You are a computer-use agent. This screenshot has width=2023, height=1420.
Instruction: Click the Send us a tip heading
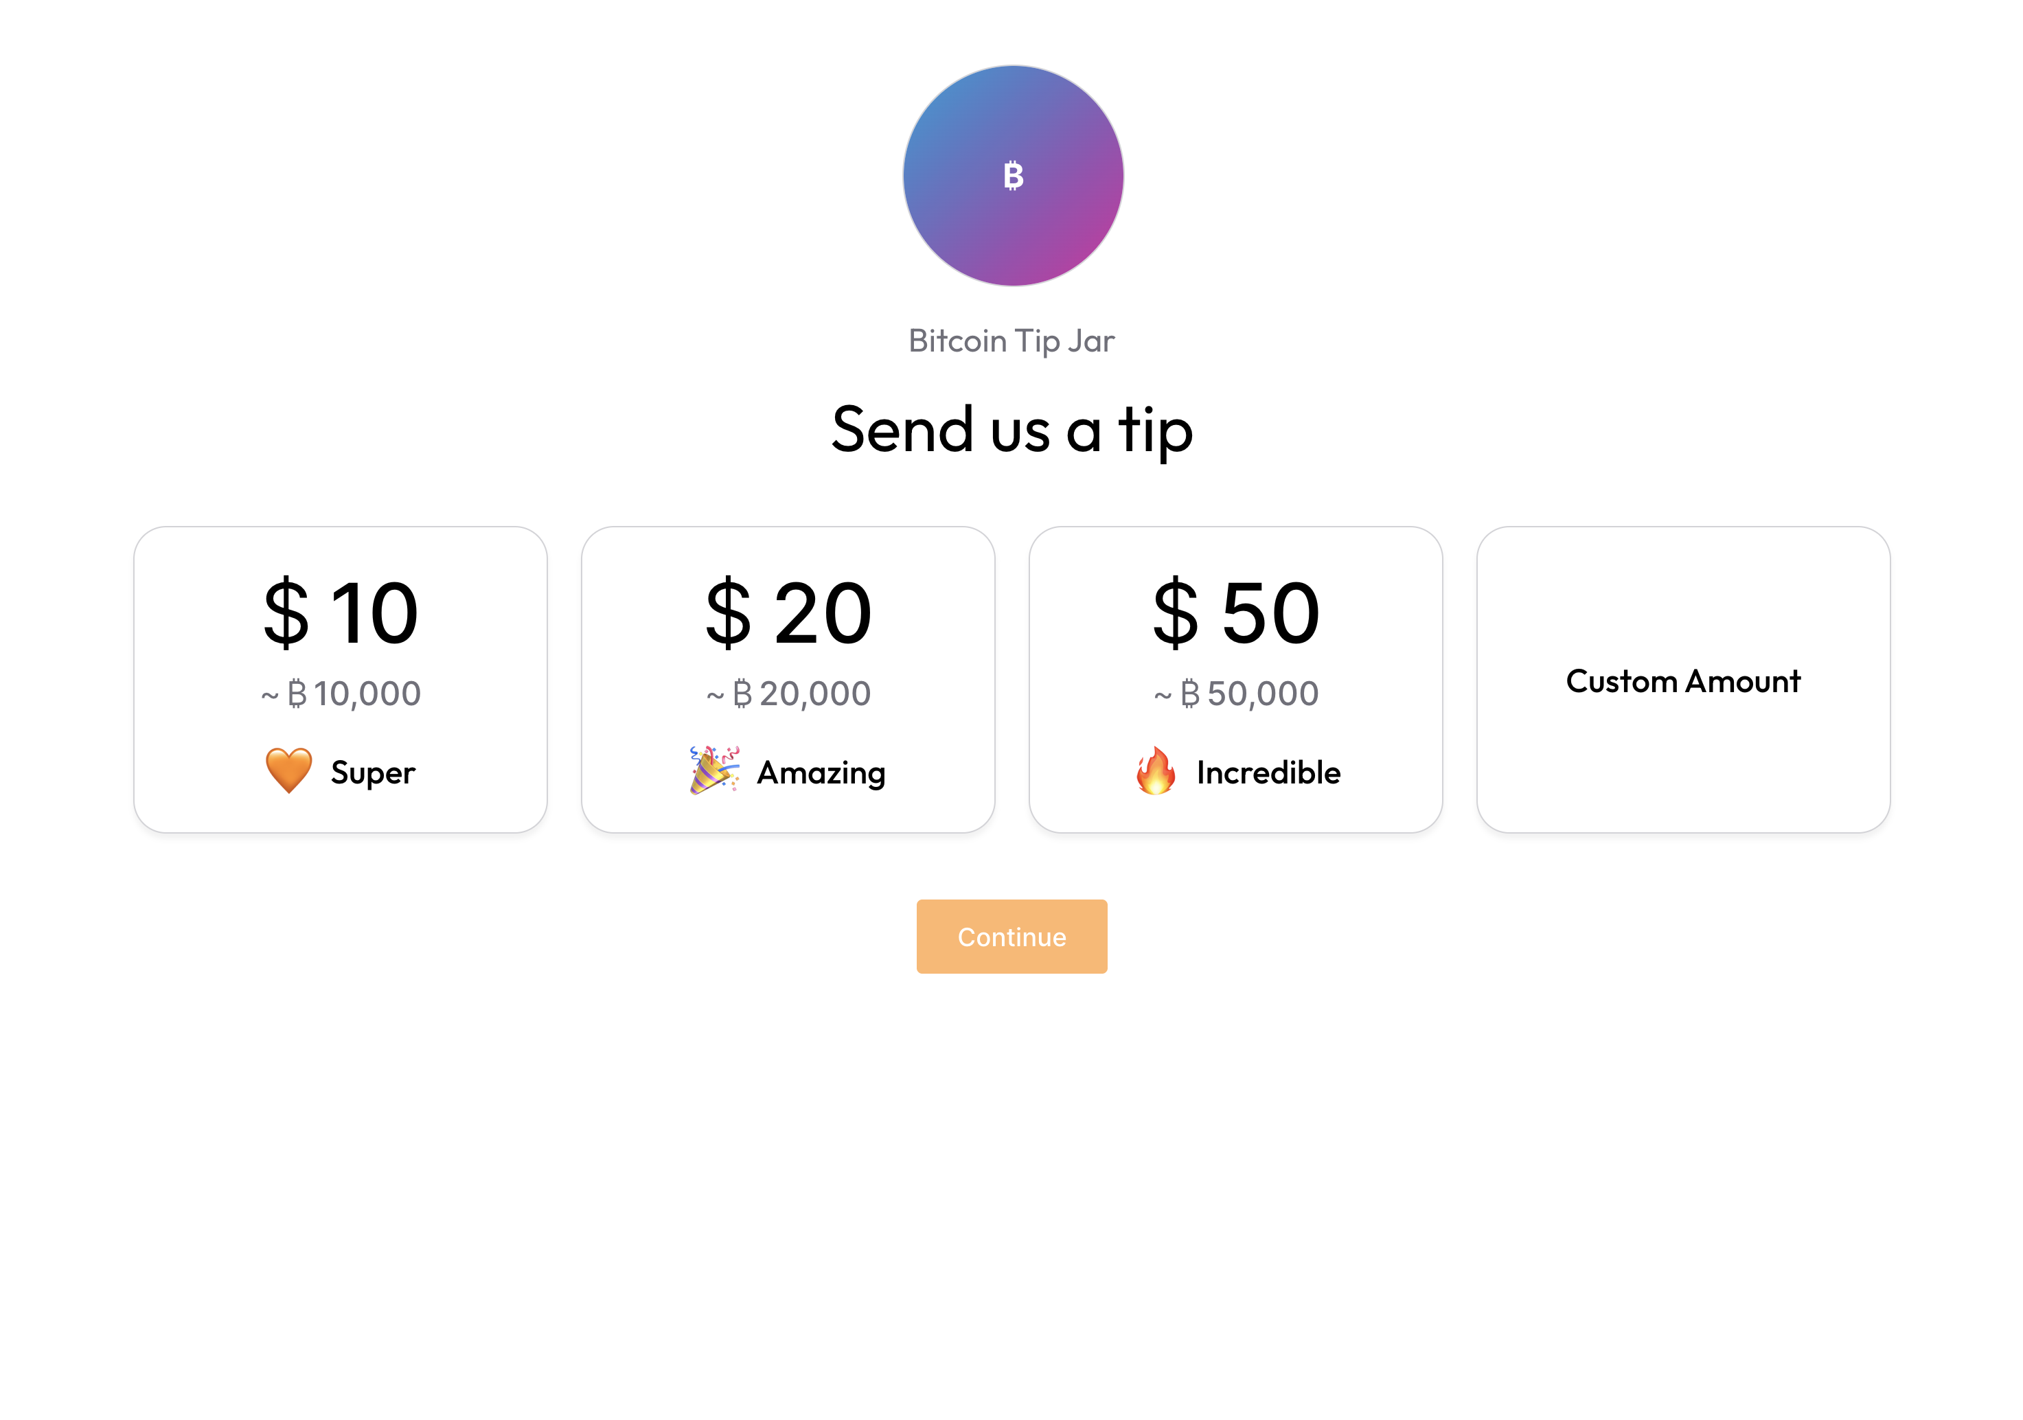1012,432
